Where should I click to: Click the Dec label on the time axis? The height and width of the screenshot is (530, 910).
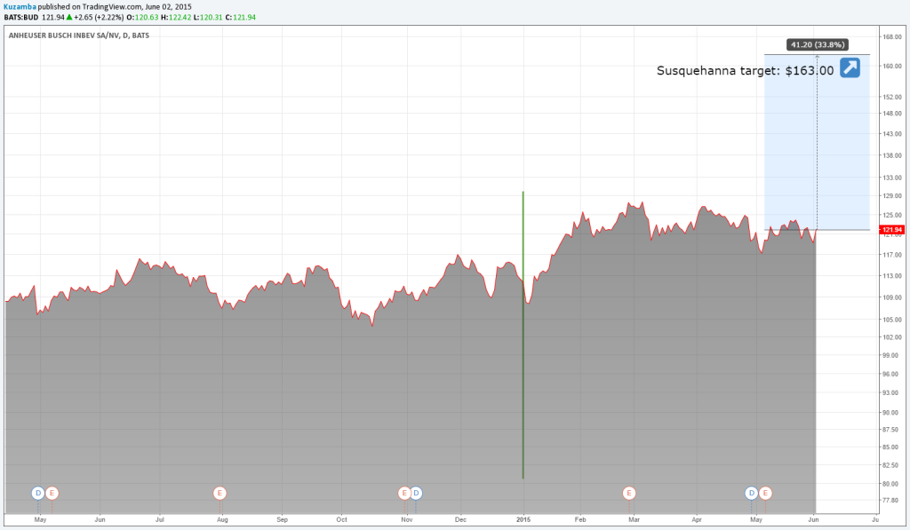click(461, 519)
